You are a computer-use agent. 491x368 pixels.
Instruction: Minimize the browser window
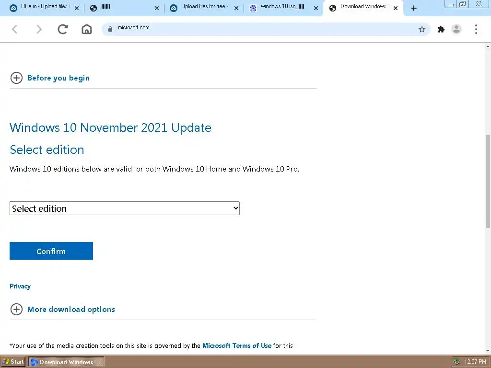(451, 4)
